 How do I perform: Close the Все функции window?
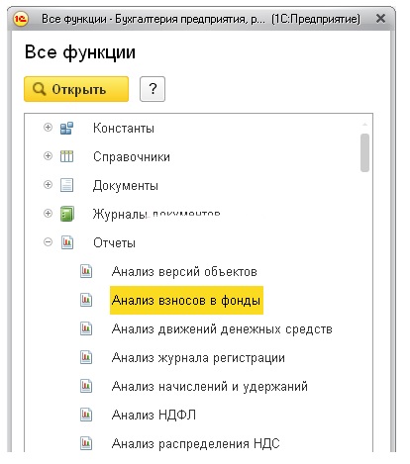(380, 19)
